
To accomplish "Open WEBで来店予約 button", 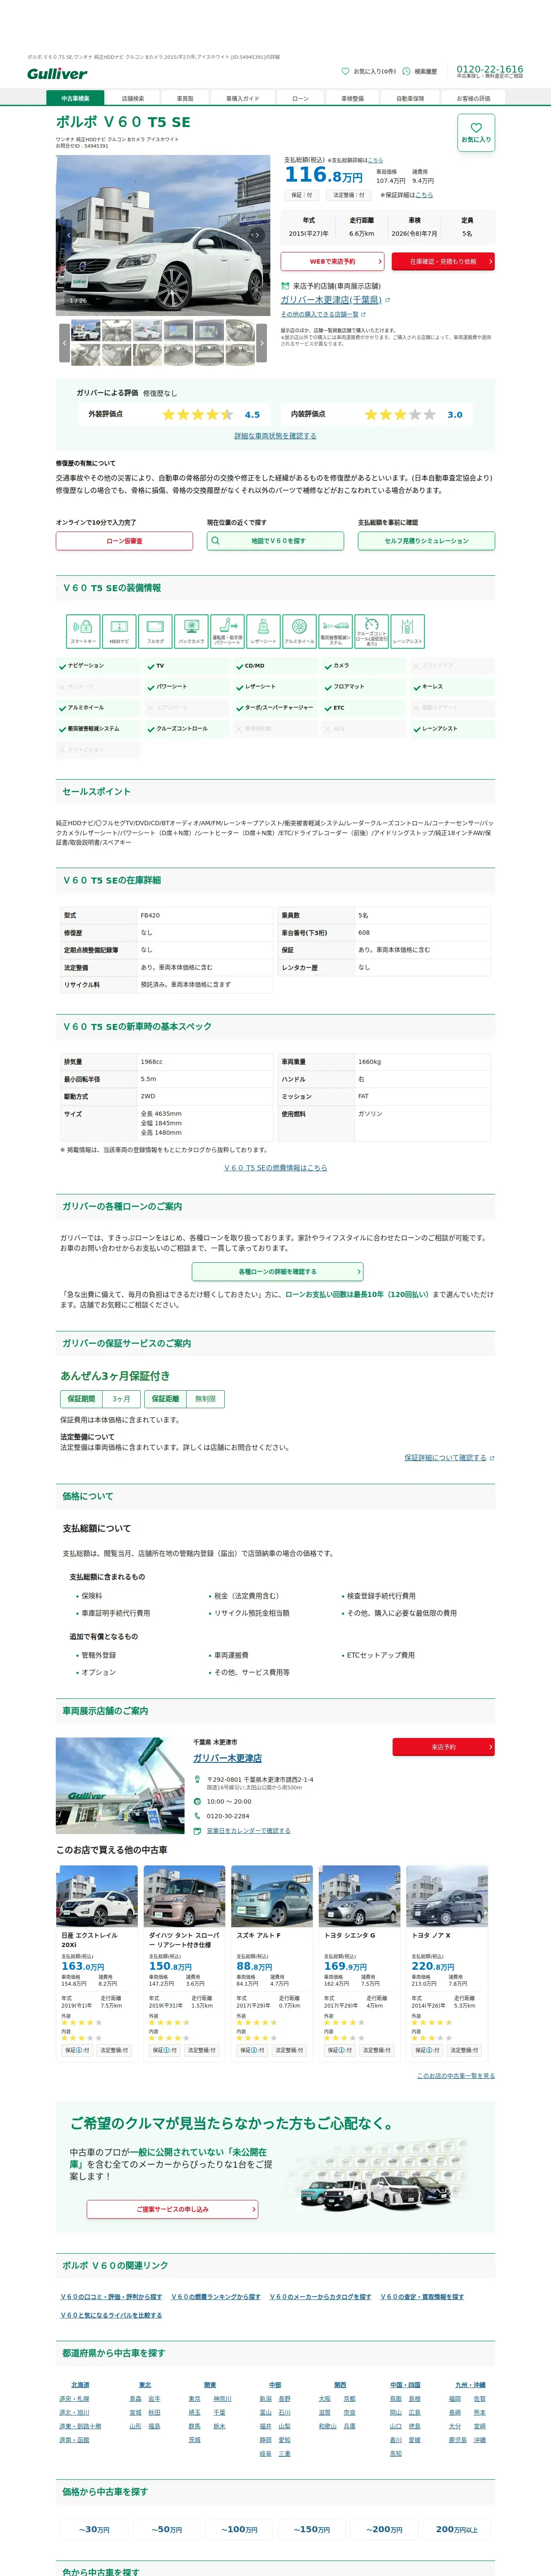I will coord(332,261).
